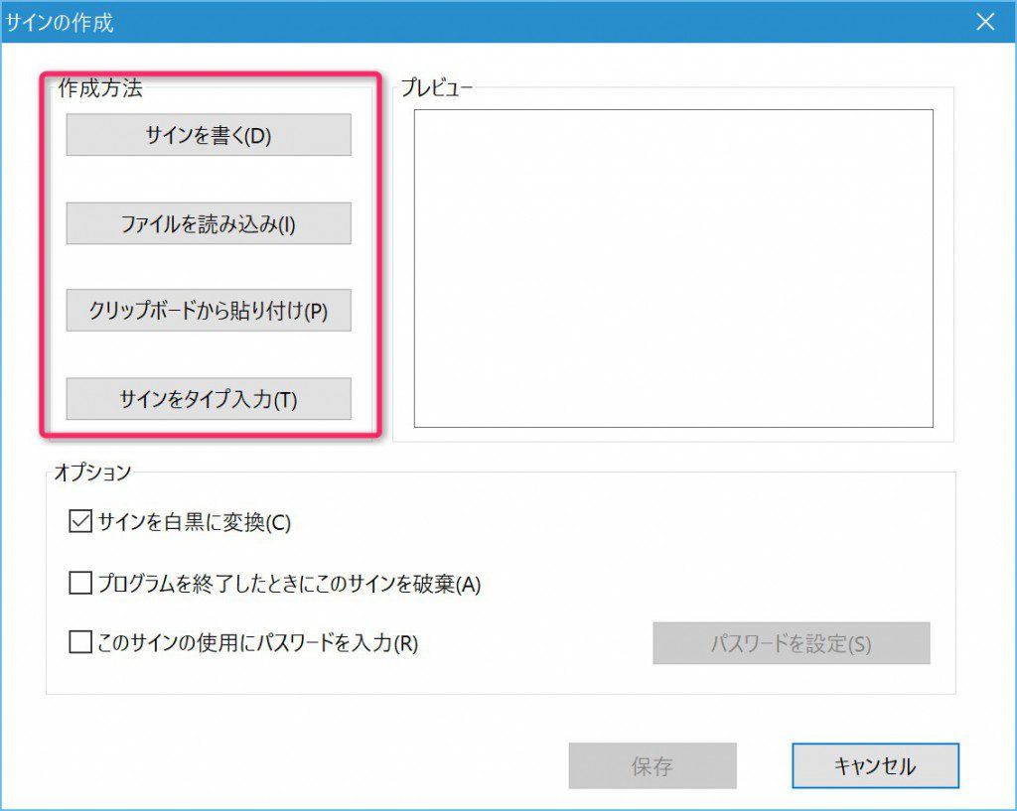This screenshot has width=1017, height=811.
Task: Dismiss the dialog with キャンセル
Action: tap(875, 765)
